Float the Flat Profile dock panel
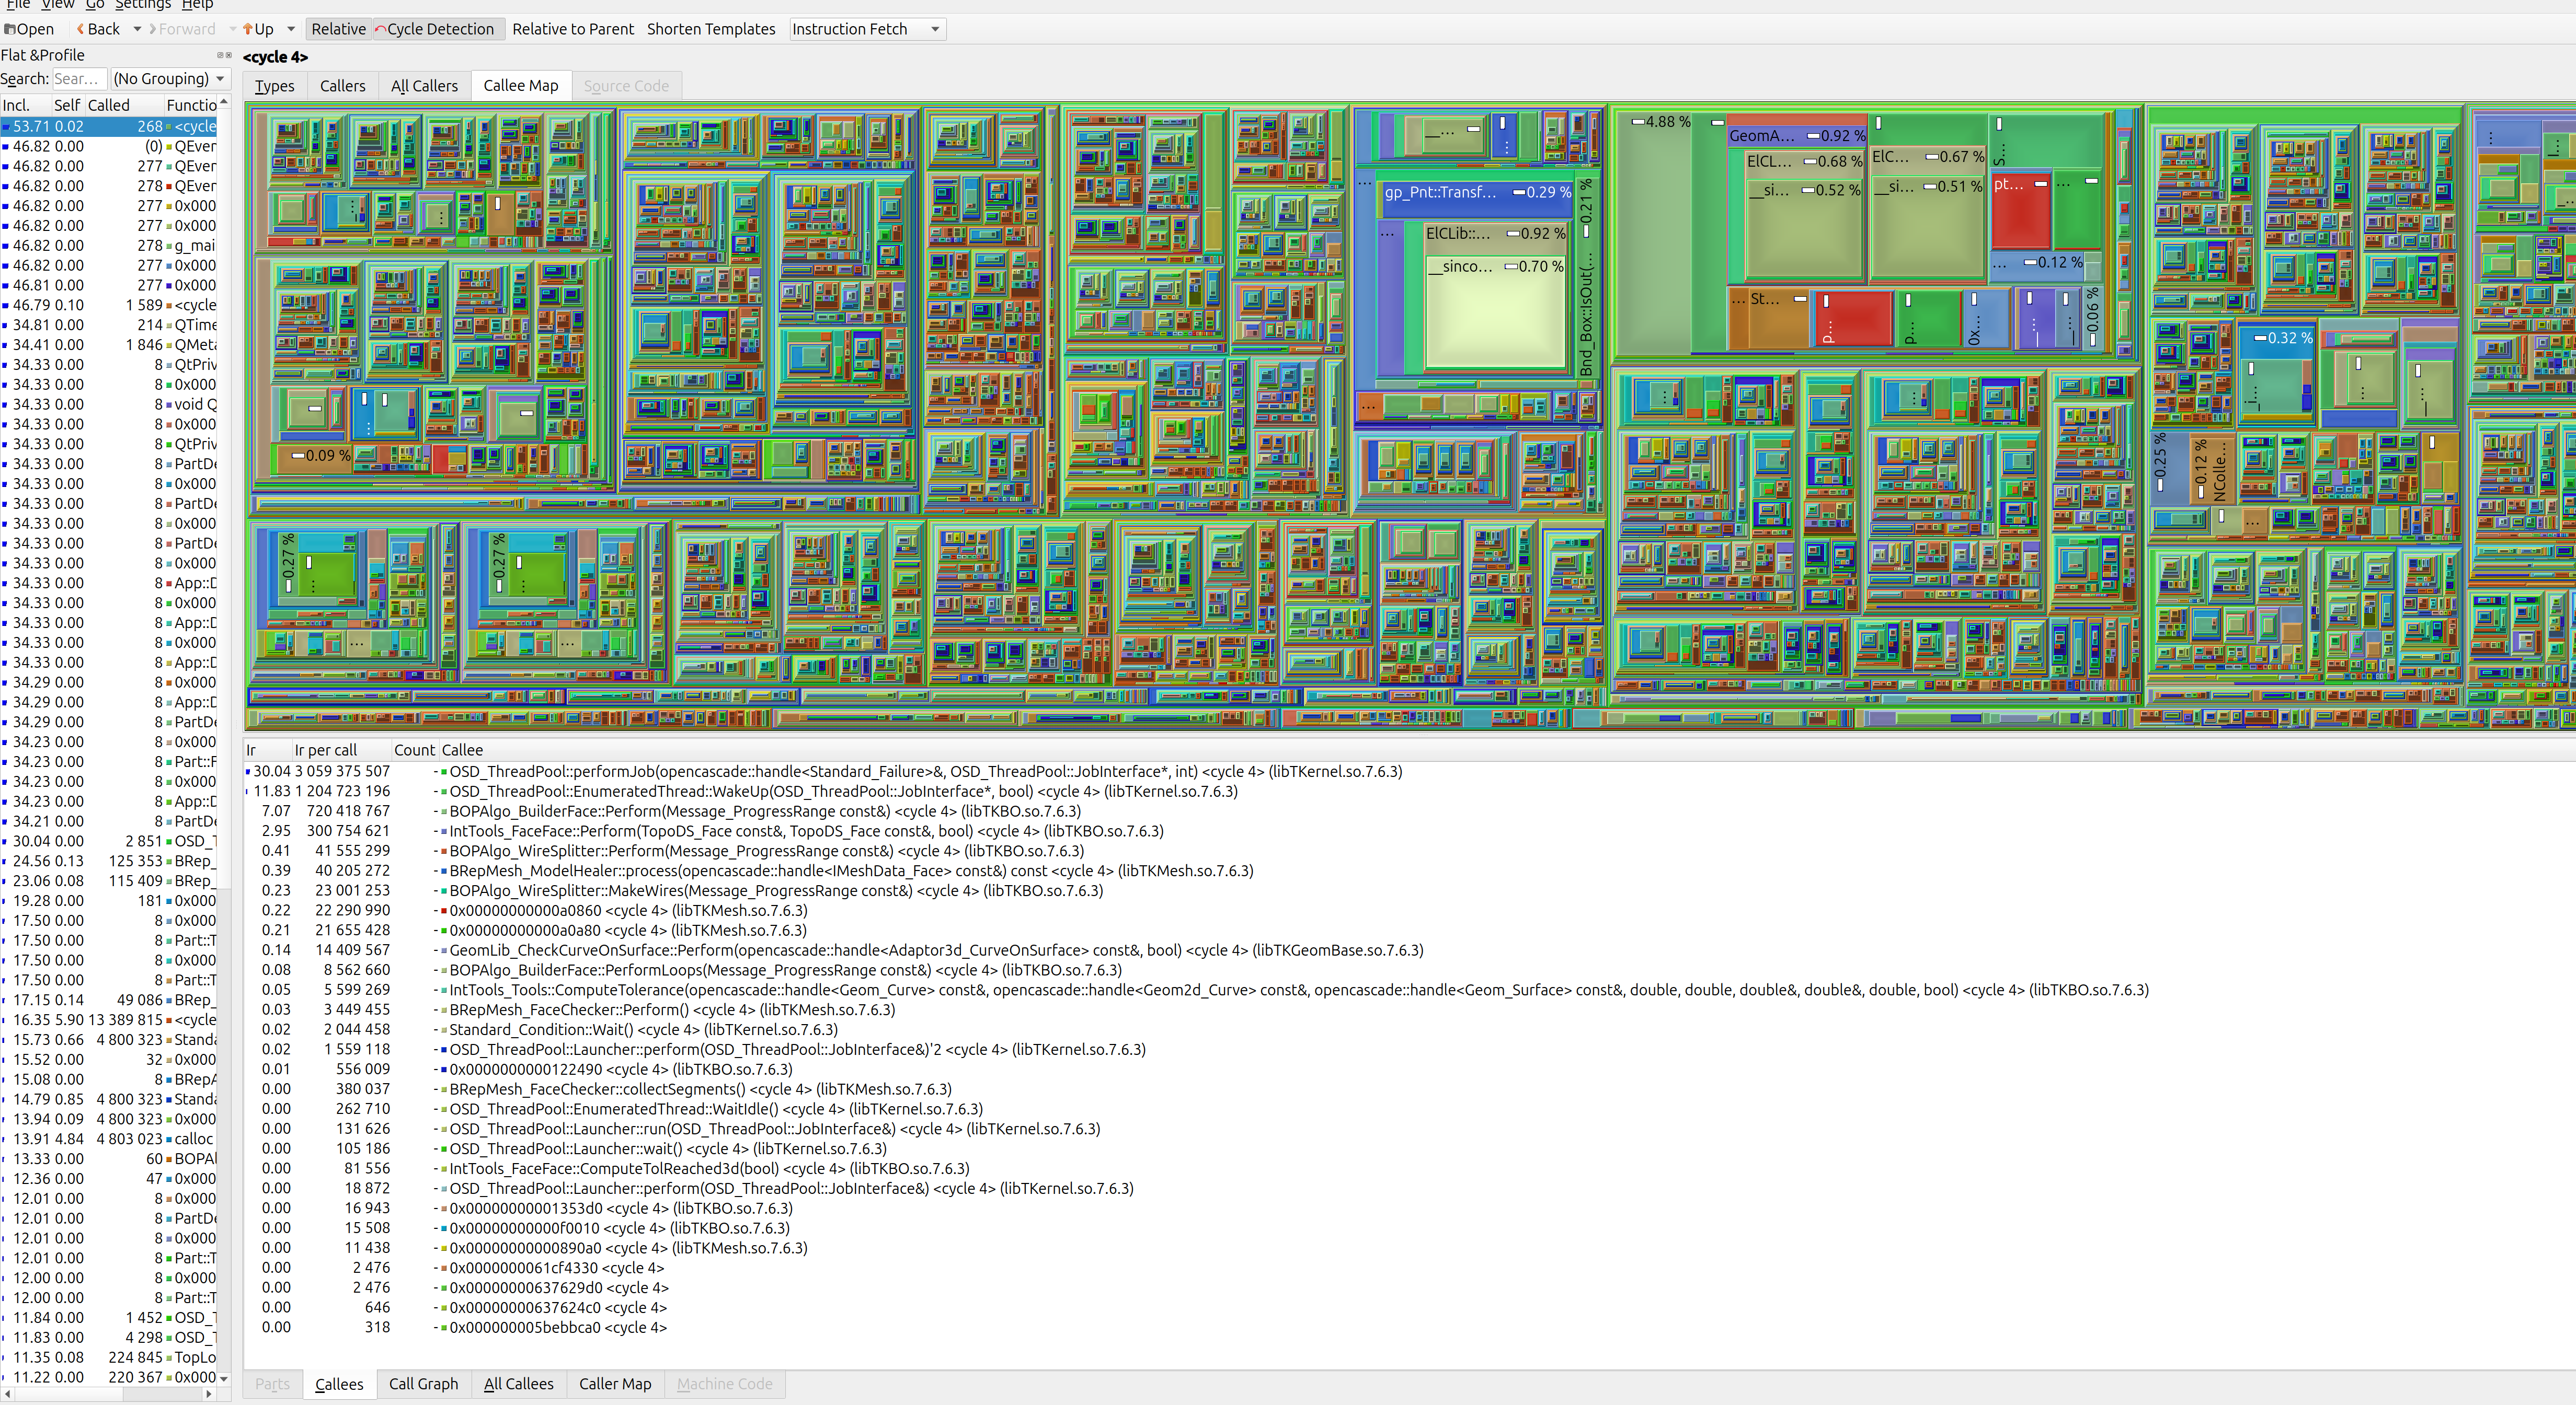This screenshot has height=1405, width=2576. 219,55
